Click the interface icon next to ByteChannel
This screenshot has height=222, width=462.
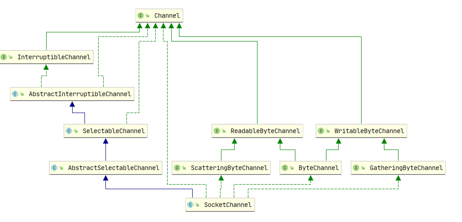[285, 168]
